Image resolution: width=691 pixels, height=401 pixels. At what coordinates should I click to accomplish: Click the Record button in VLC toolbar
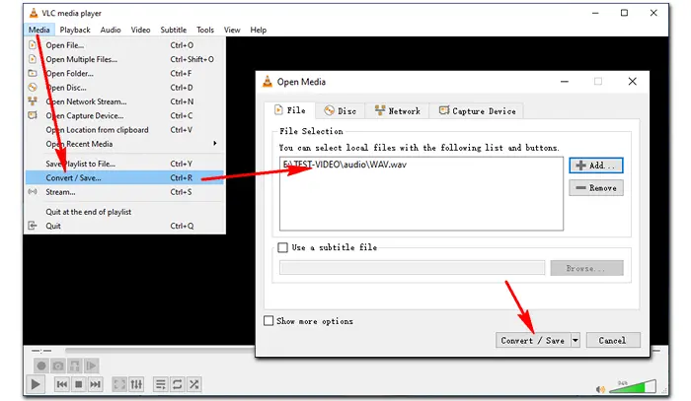(41, 366)
